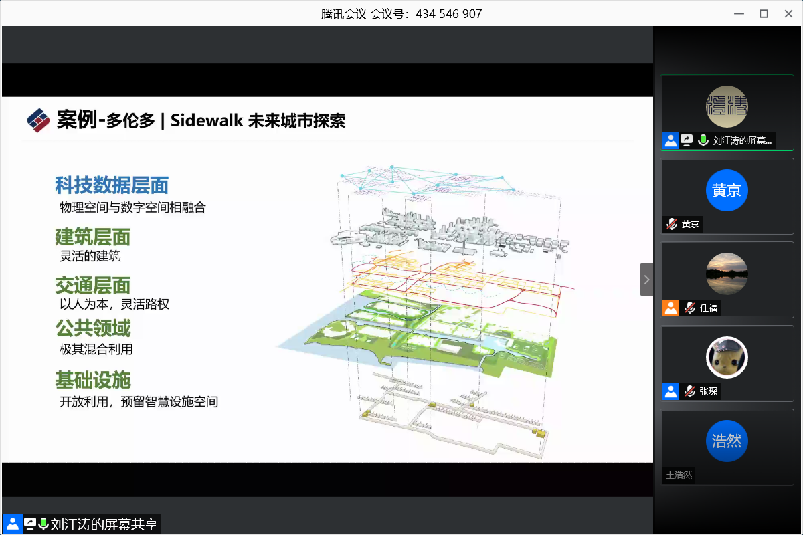Select 黄京's blue avatar tile
The height and width of the screenshot is (535, 803).
(x=727, y=191)
